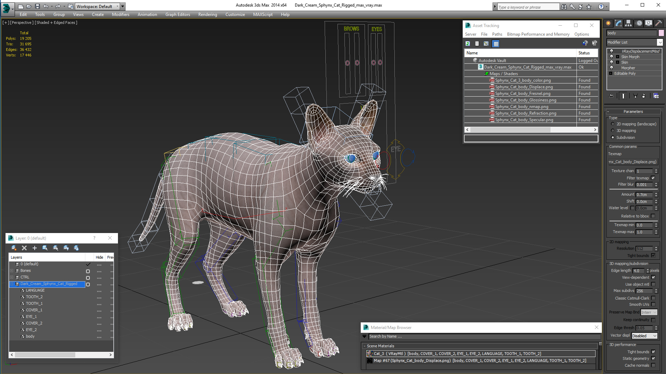The height and width of the screenshot is (374, 666).
Task: Expand the Skin Morph modifier
Action: click(x=617, y=57)
